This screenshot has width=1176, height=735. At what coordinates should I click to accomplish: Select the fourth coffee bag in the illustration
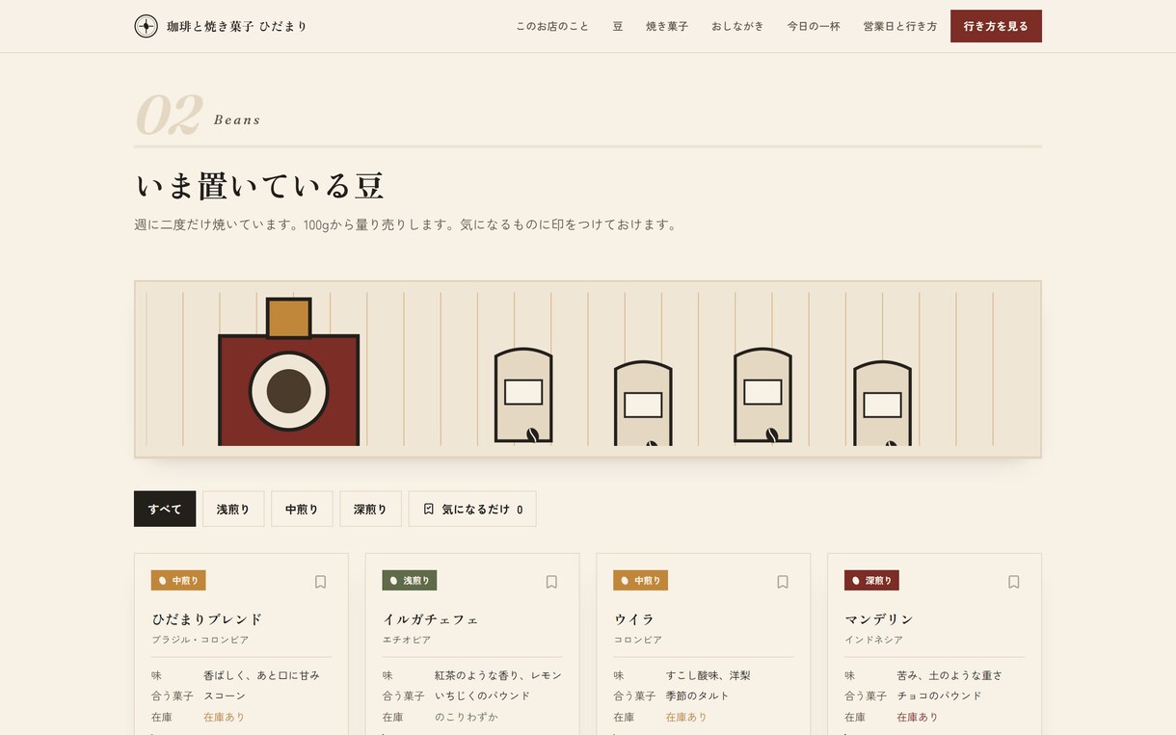click(882, 403)
